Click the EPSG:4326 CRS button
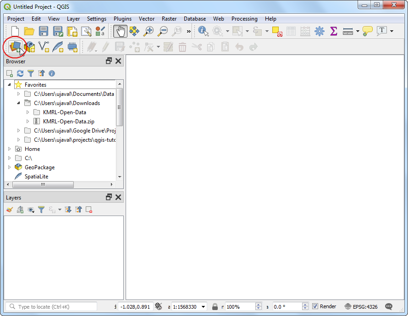This screenshot has height=316, width=408. (x=362, y=306)
